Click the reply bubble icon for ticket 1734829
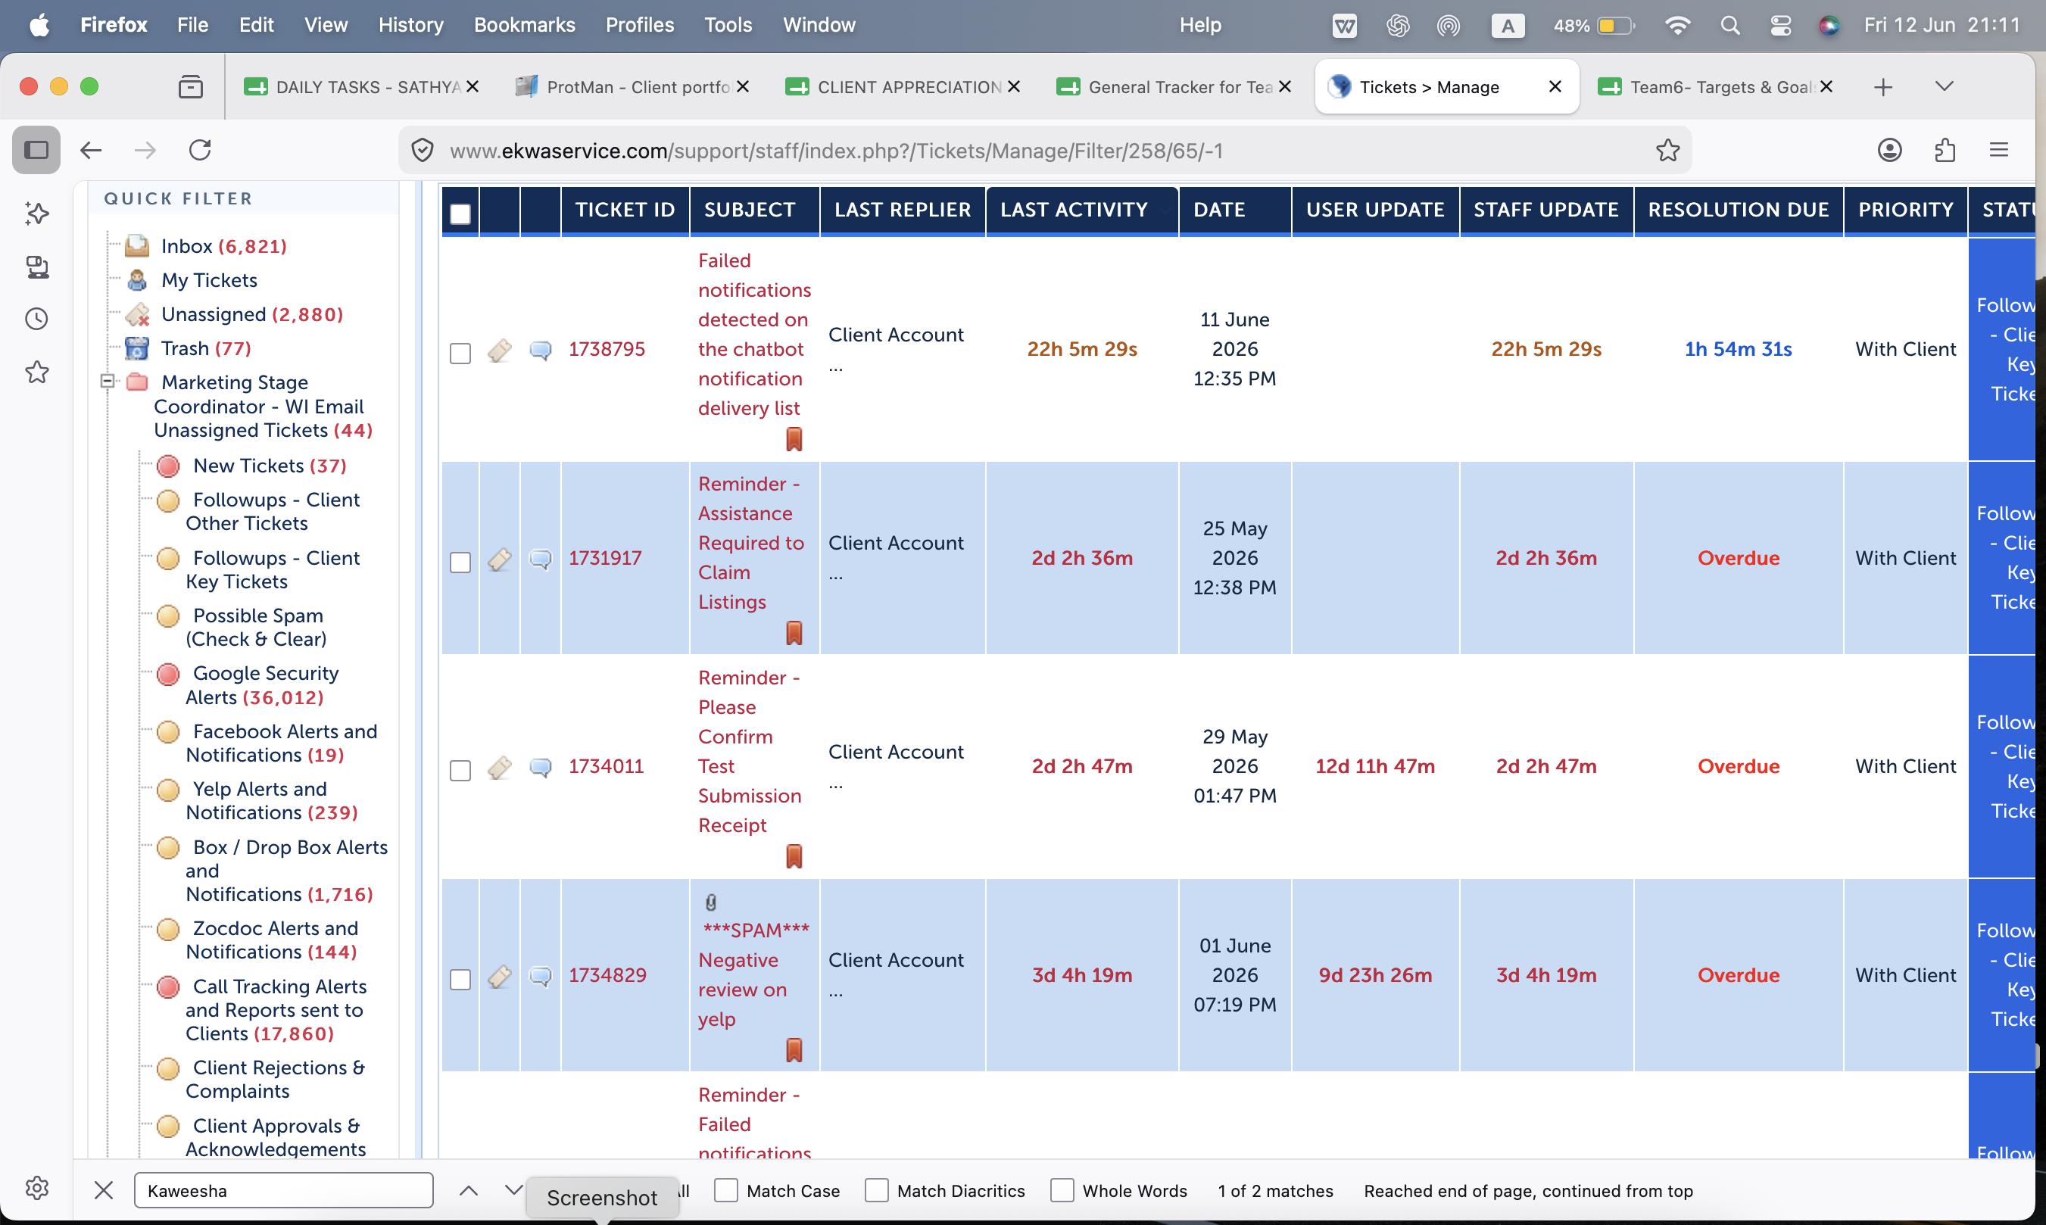The image size is (2046, 1225). click(x=541, y=976)
